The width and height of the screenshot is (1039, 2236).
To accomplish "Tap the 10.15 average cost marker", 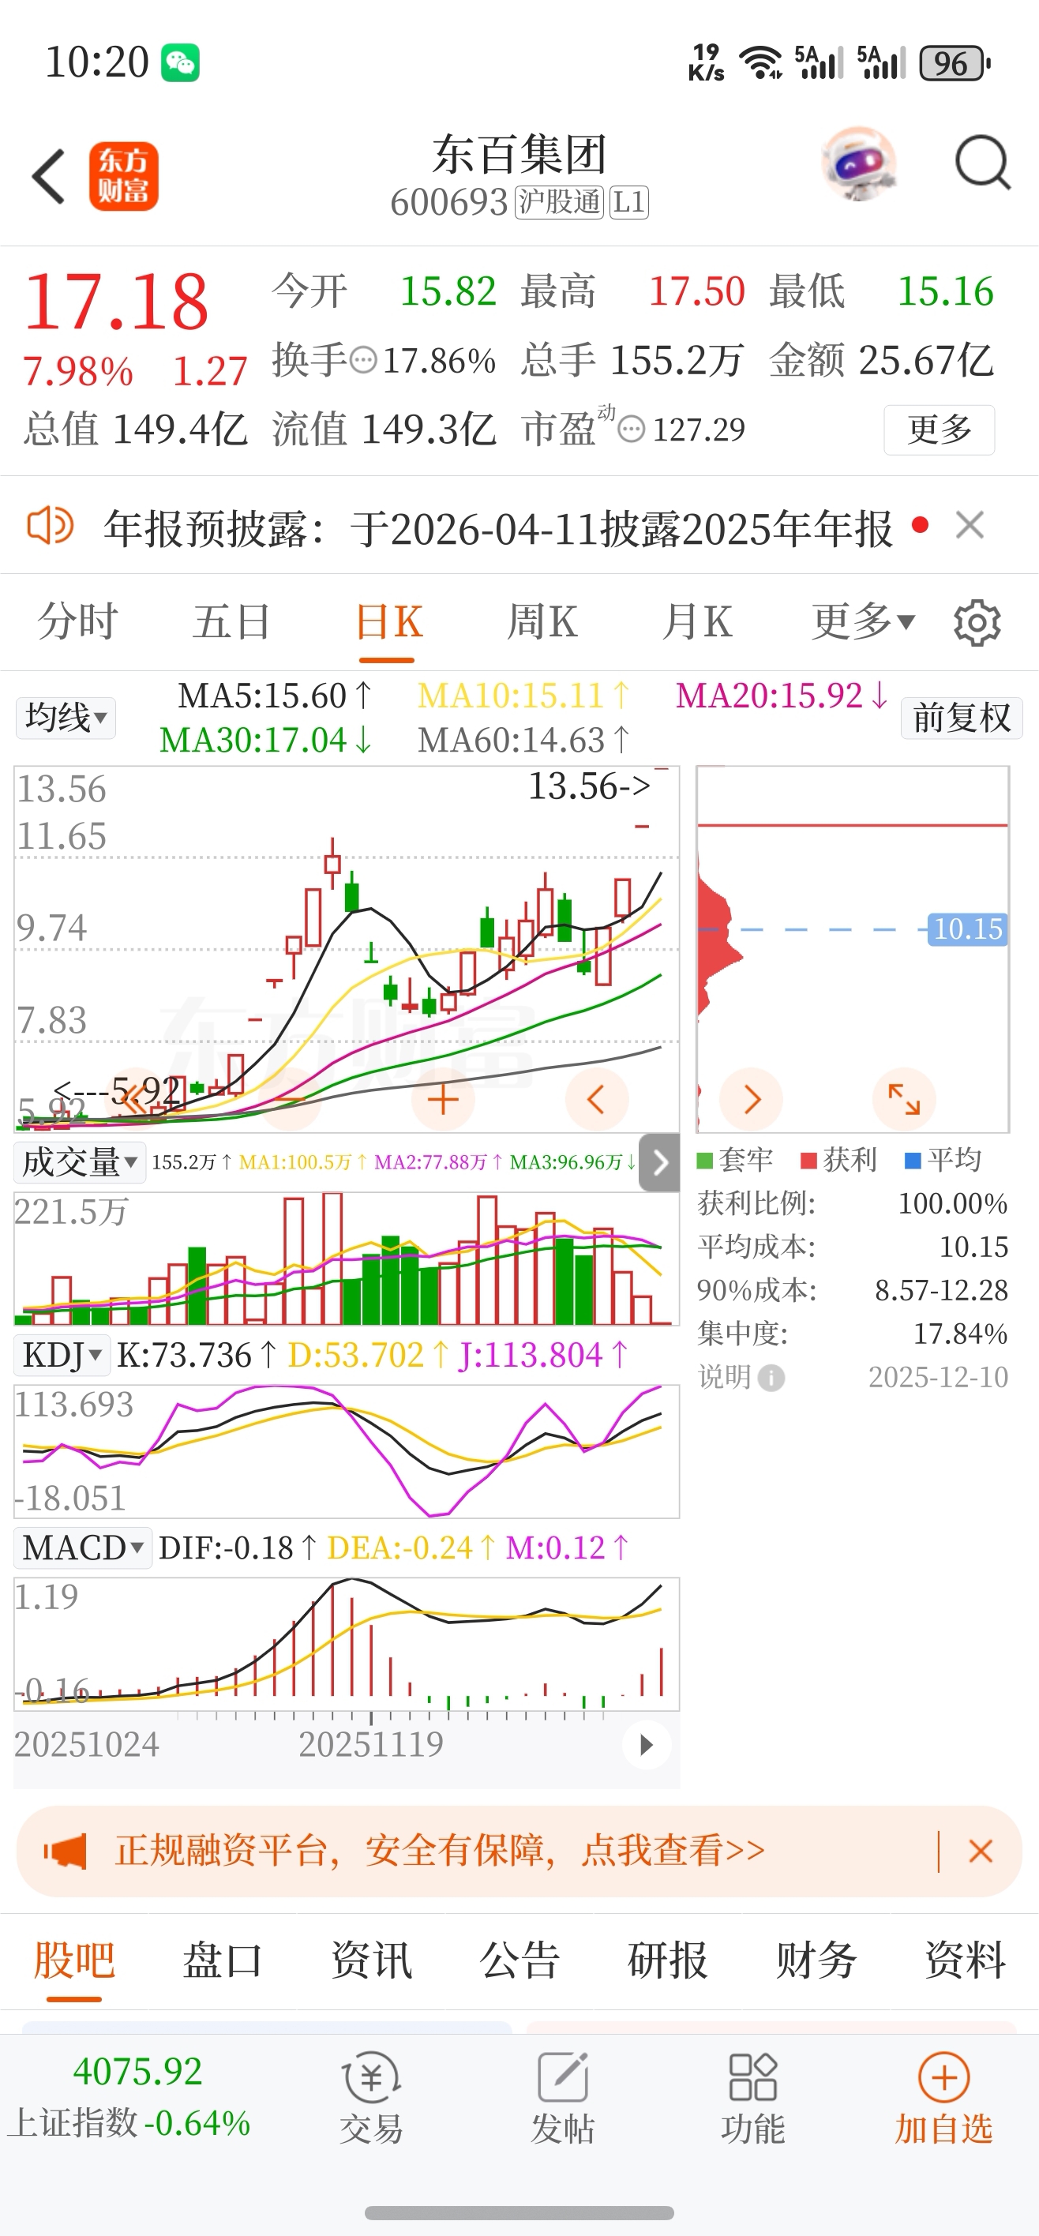I will pos(967,929).
